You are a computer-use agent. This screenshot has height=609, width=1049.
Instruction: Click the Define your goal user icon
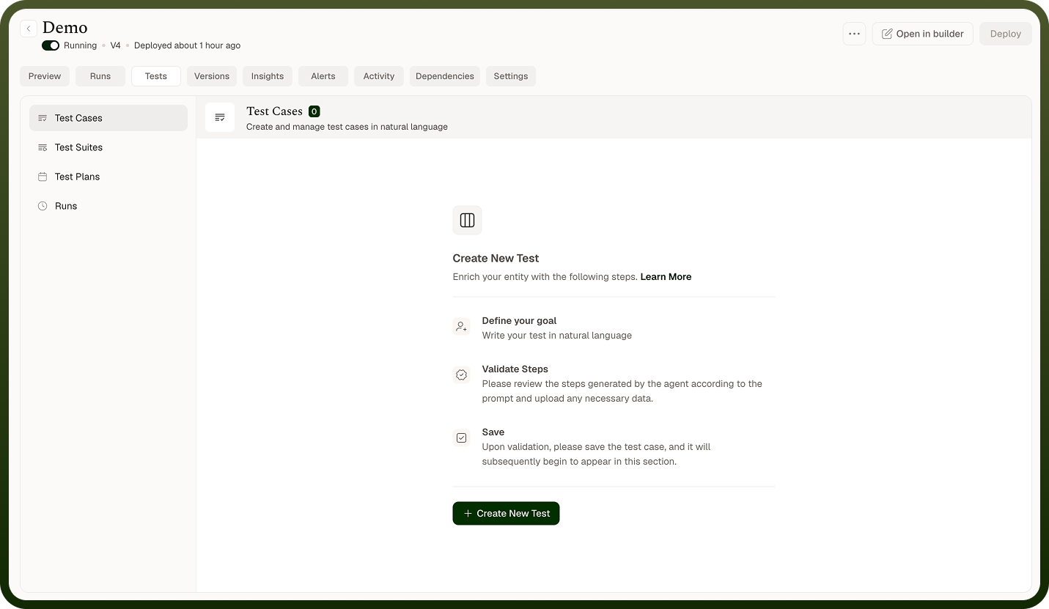[461, 327]
